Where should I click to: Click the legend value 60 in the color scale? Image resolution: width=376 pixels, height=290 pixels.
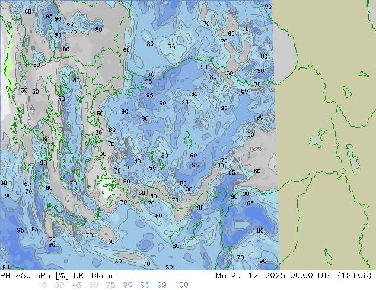coord(94,285)
